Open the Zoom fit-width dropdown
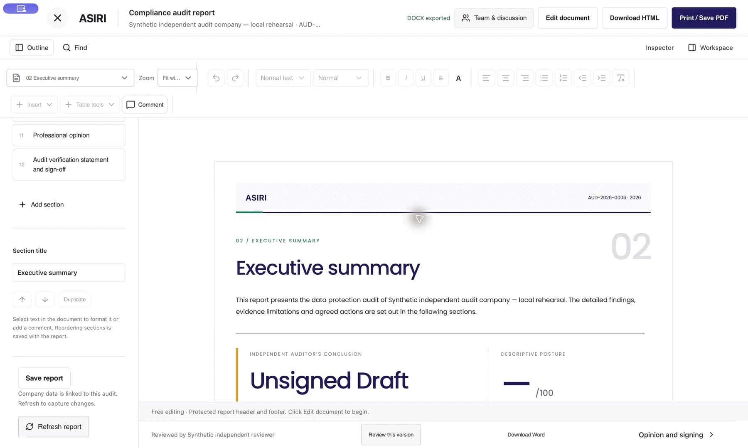The height and width of the screenshot is (448, 748). [177, 78]
